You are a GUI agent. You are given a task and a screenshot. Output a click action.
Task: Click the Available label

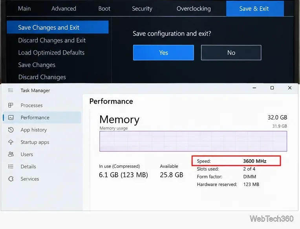(169, 166)
